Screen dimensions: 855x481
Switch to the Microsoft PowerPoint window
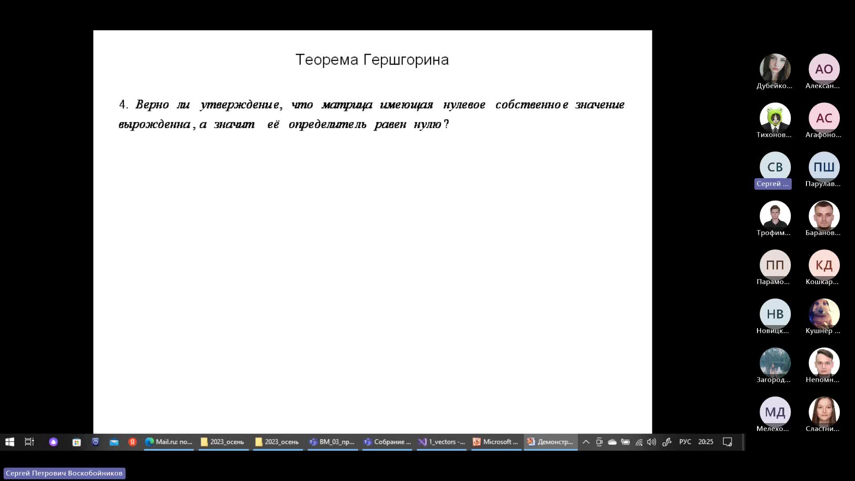[496, 442]
